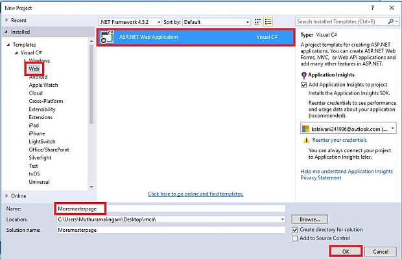This screenshot has height=259, width=402.
Task: Select the iPad category
Action: 34,126
